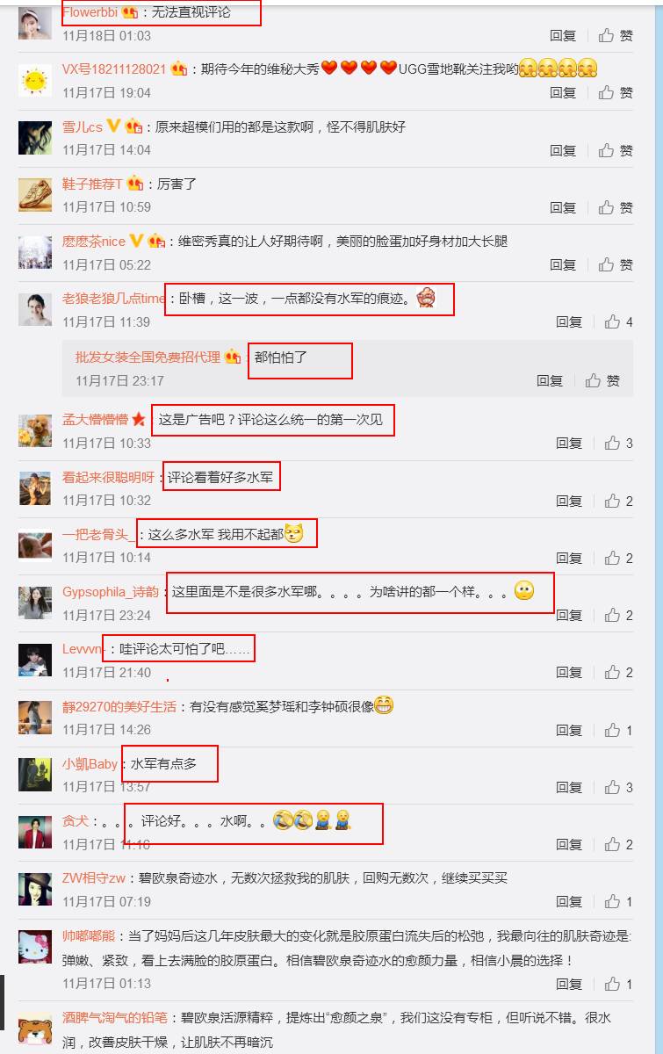This screenshot has height=1054, width=663.
Task: Like 孟大懵懵懵's comment about ads
Action: [x=618, y=444]
